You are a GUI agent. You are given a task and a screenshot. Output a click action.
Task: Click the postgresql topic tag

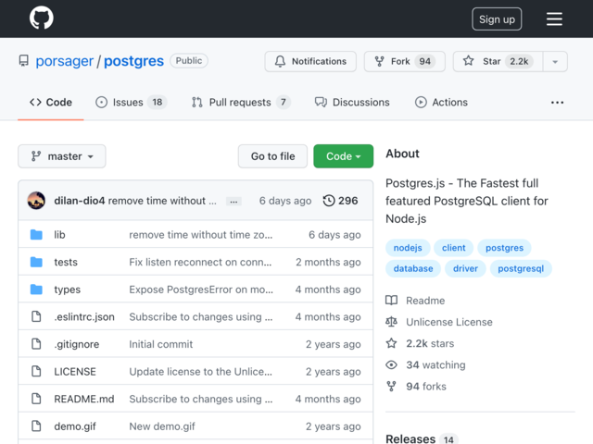pos(521,268)
